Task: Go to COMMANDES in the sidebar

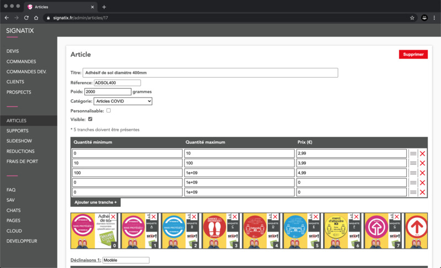Action: (21, 61)
